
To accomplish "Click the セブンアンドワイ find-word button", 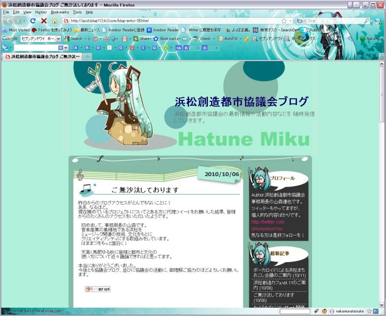I will point(268,39).
